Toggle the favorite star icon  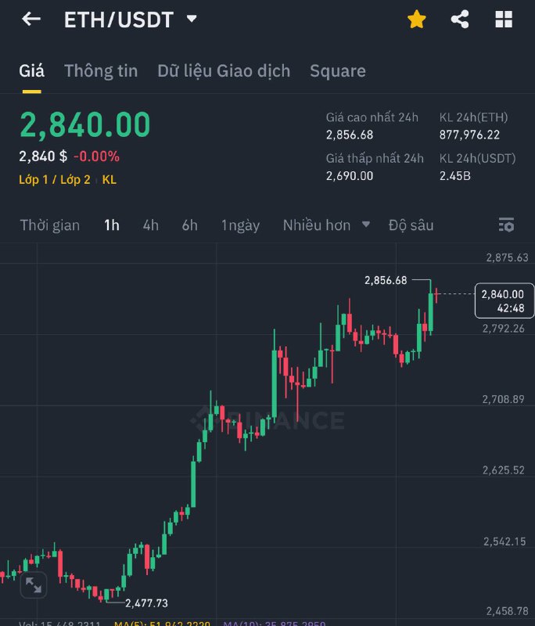click(x=416, y=20)
